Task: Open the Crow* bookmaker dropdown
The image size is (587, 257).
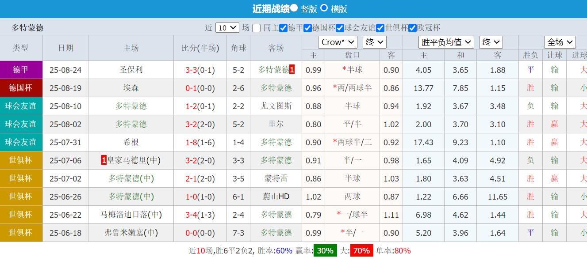Action: [x=338, y=42]
